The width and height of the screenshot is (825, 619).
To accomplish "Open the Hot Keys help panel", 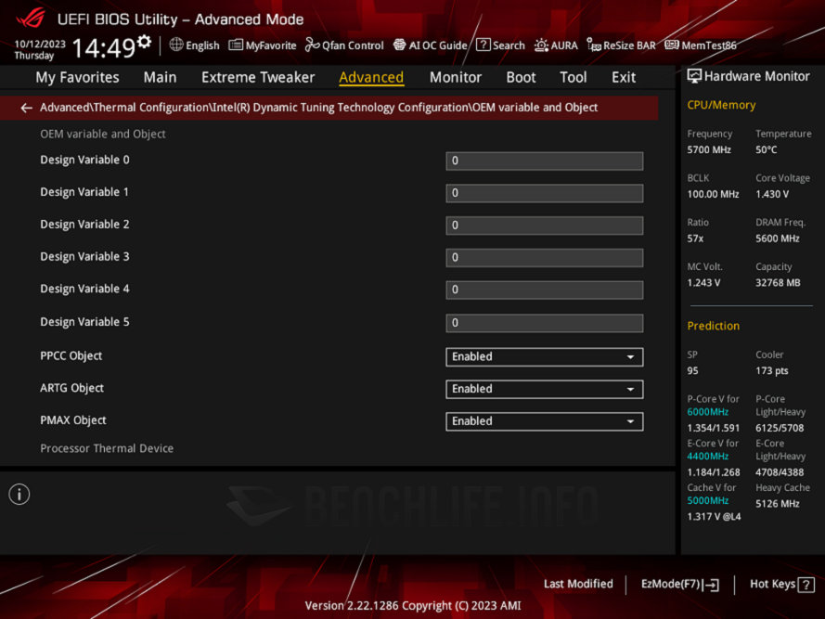I will click(x=780, y=584).
